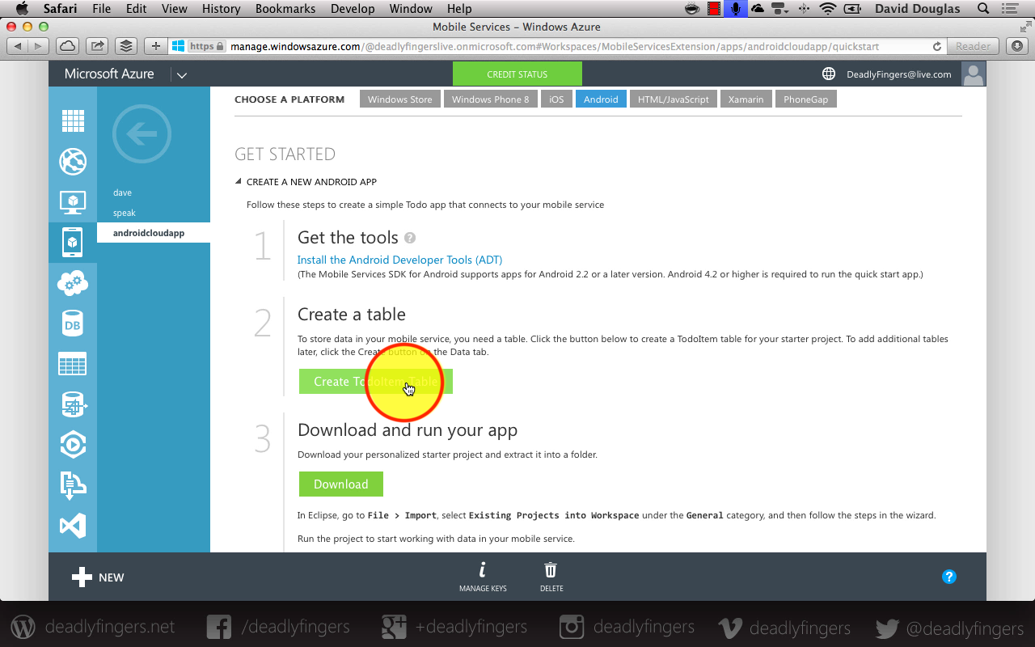Open the Bookmarks menu
The height and width of the screenshot is (647, 1035).
pyautogui.click(x=285, y=9)
